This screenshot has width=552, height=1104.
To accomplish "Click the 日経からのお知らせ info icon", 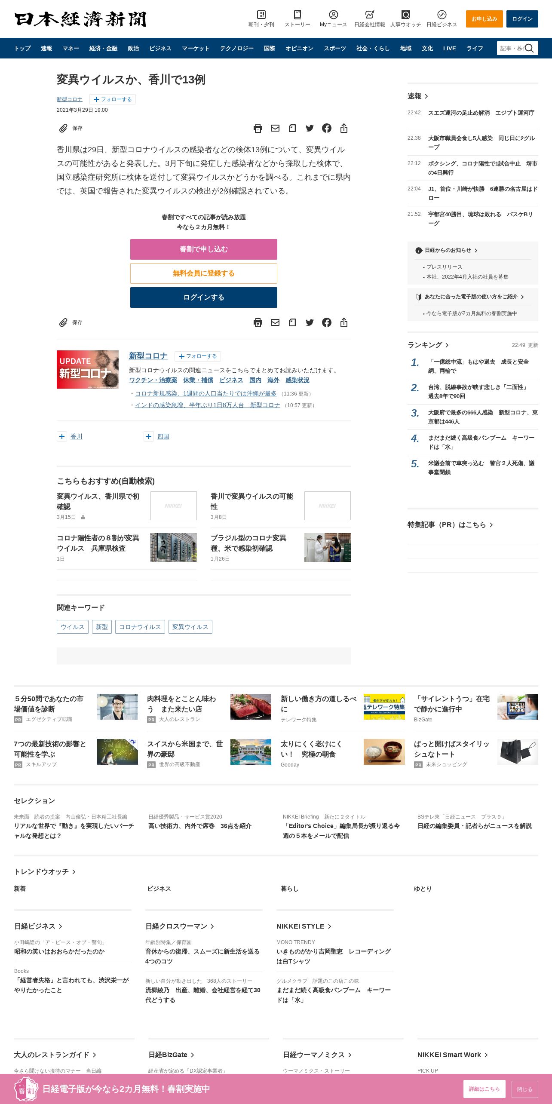I will 419,250.
